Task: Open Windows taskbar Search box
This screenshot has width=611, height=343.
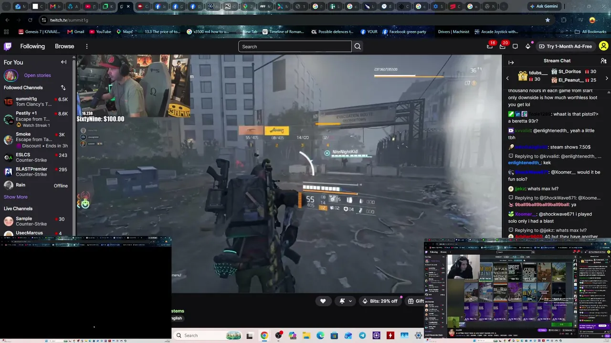Action: click(x=207, y=335)
